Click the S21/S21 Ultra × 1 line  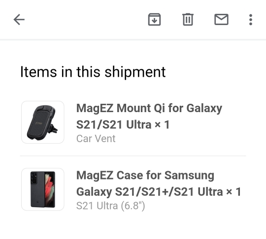(123, 125)
